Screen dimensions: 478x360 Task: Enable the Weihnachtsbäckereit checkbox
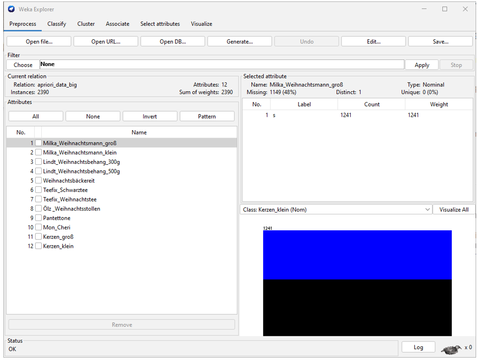(38, 180)
